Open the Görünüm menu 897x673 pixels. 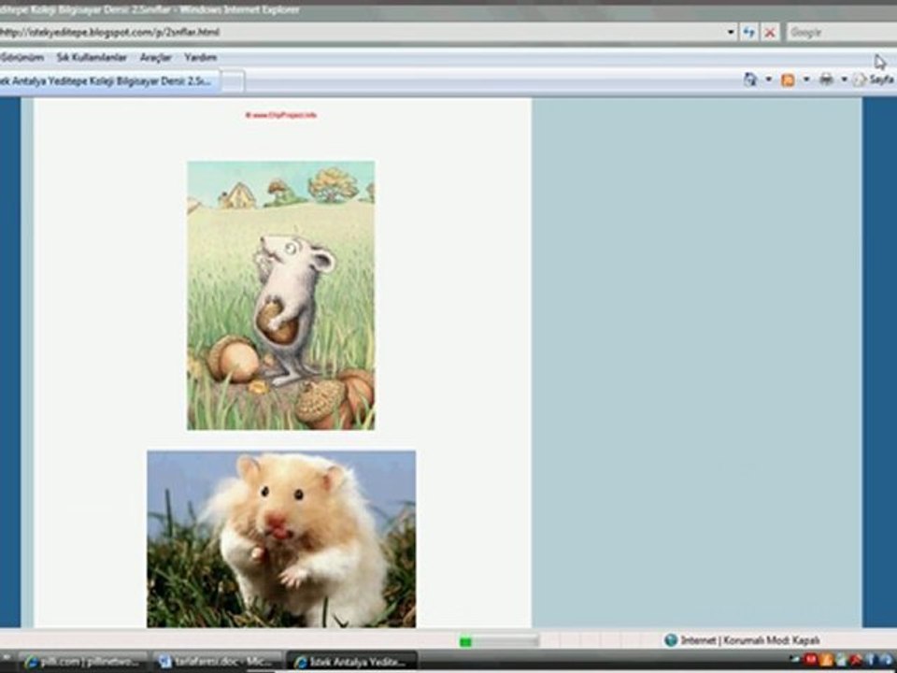[21, 57]
